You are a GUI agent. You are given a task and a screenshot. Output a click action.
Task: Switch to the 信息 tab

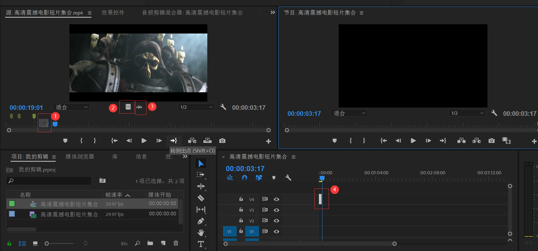[x=141, y=157]
